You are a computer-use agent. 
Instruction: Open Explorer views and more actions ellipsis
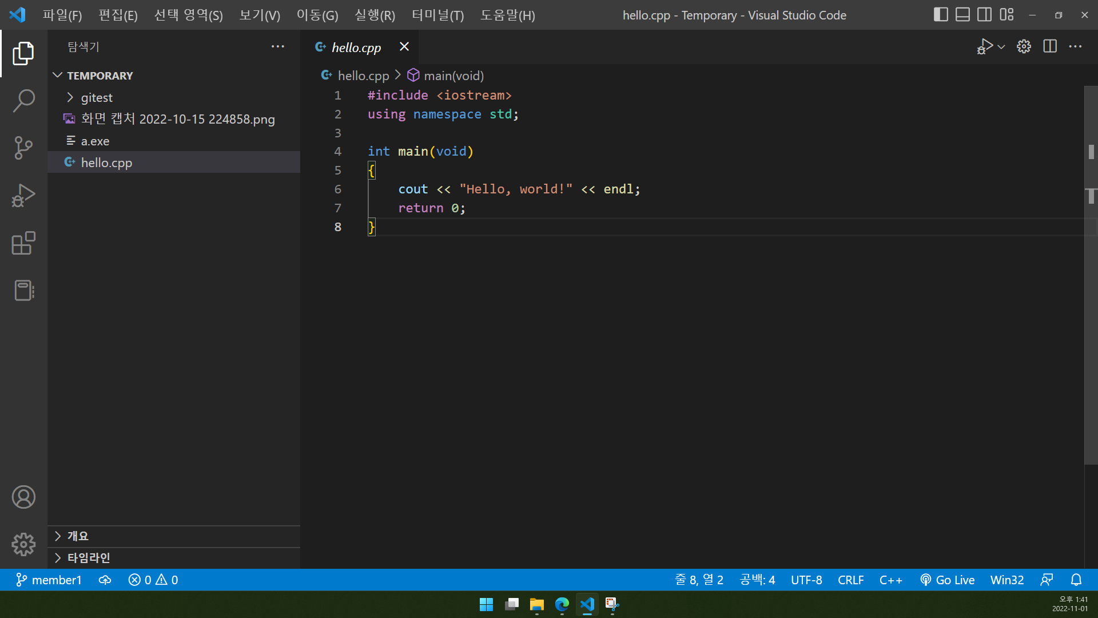[278, 46]
